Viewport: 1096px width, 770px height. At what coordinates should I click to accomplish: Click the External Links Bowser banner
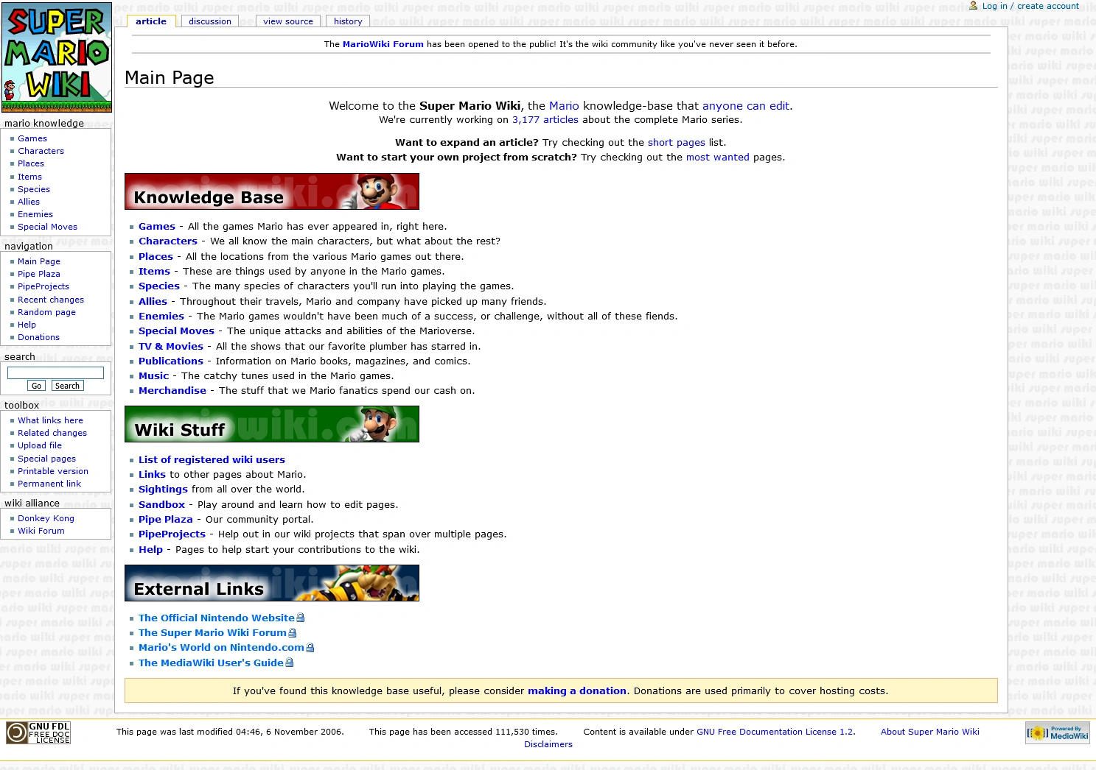click(272, 583)
